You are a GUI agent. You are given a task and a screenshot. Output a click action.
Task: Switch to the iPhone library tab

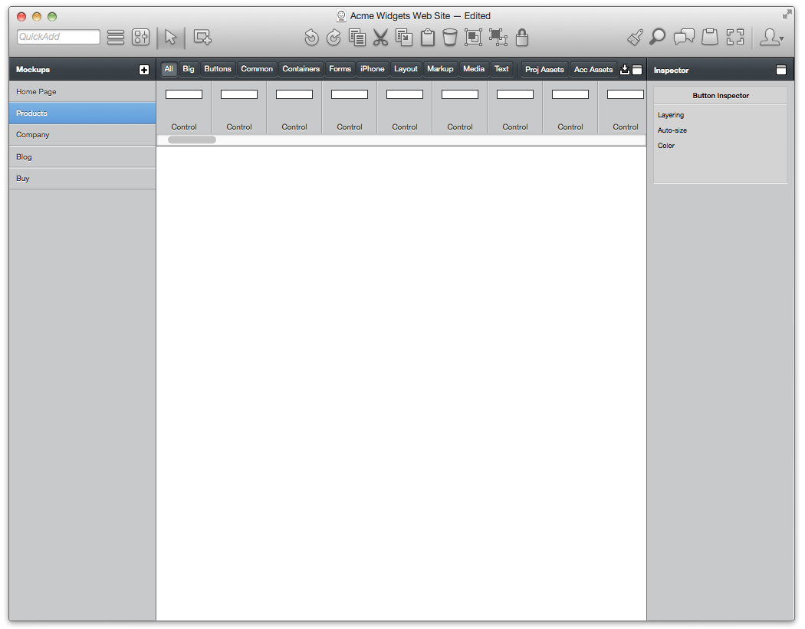pos(372,69)
